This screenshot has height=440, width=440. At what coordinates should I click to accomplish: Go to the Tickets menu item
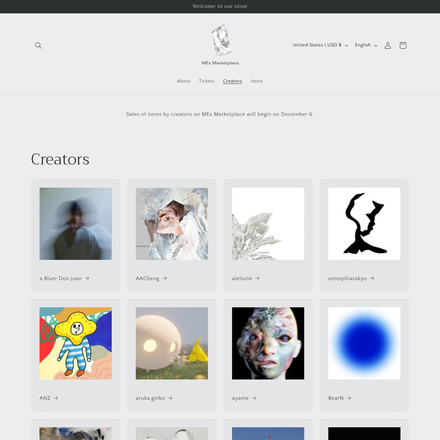pyautogui.click(x=206, y=81)
